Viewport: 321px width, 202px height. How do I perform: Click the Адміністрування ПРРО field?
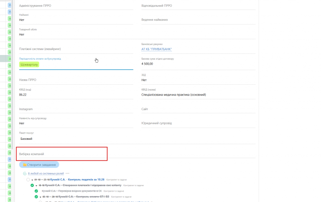click(x=76, y=6)
